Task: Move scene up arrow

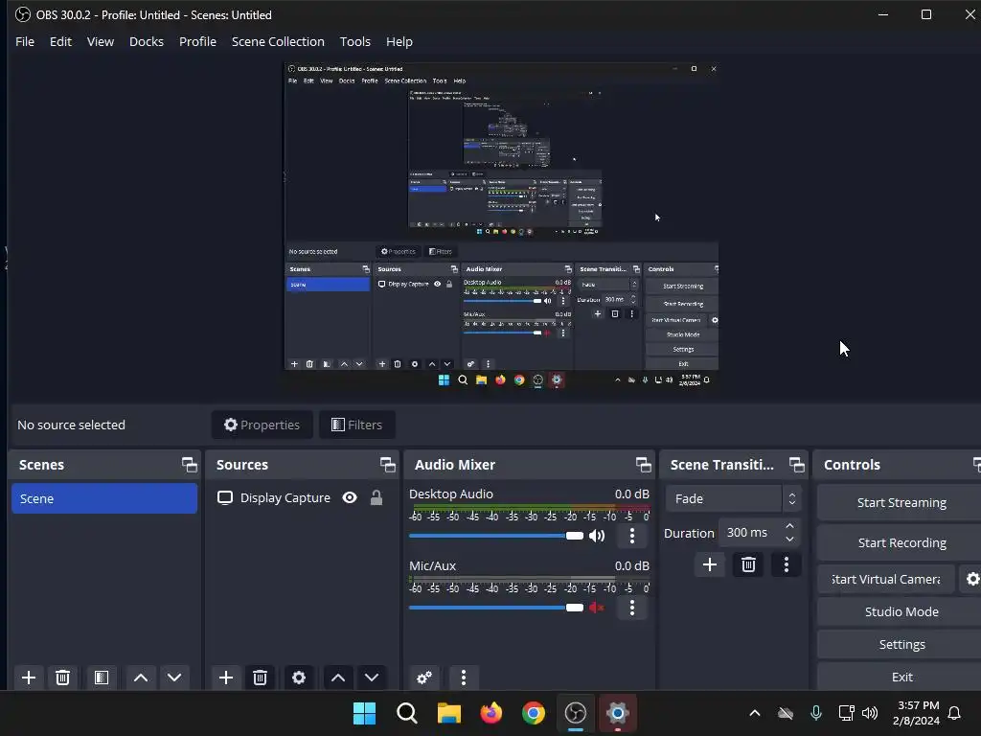Action: (x=141, y=678)
